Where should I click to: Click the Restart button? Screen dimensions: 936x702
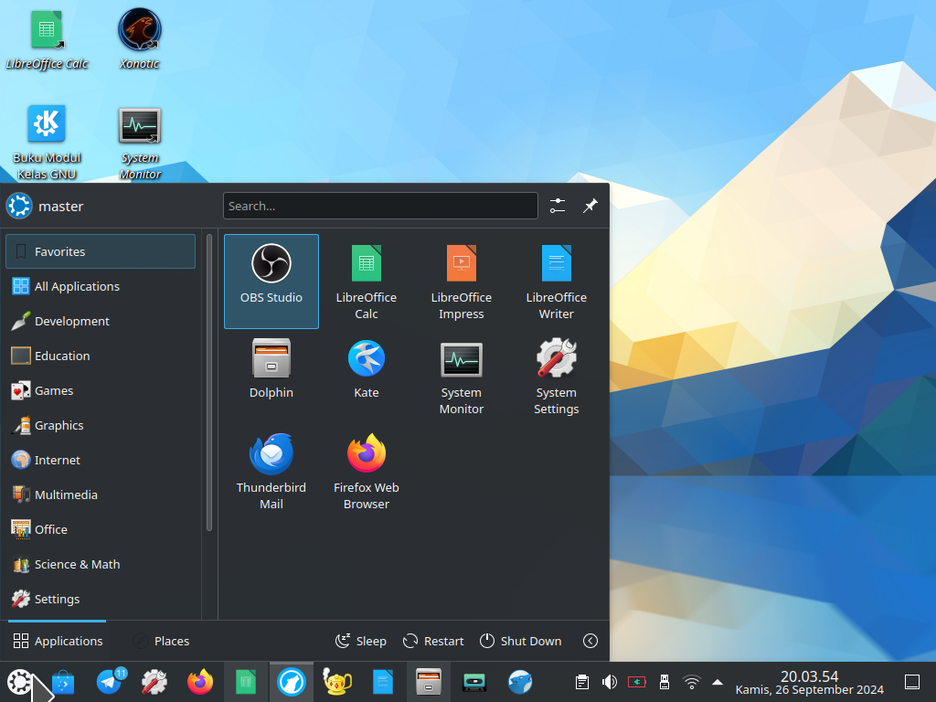(x=433, y=641)
